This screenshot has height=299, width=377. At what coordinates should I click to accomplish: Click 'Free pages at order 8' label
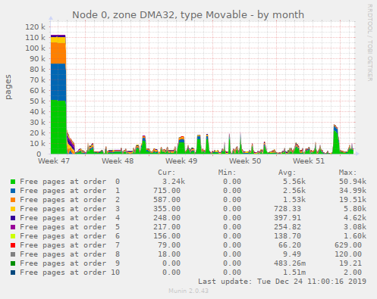pos(70,254)
